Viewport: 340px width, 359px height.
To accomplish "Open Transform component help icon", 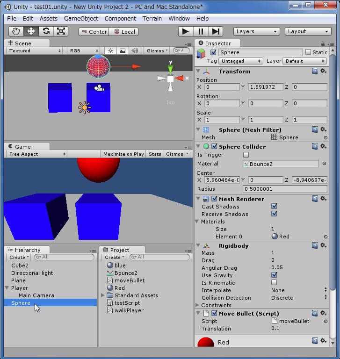I will pyautogui.click(x=315, y=72).
